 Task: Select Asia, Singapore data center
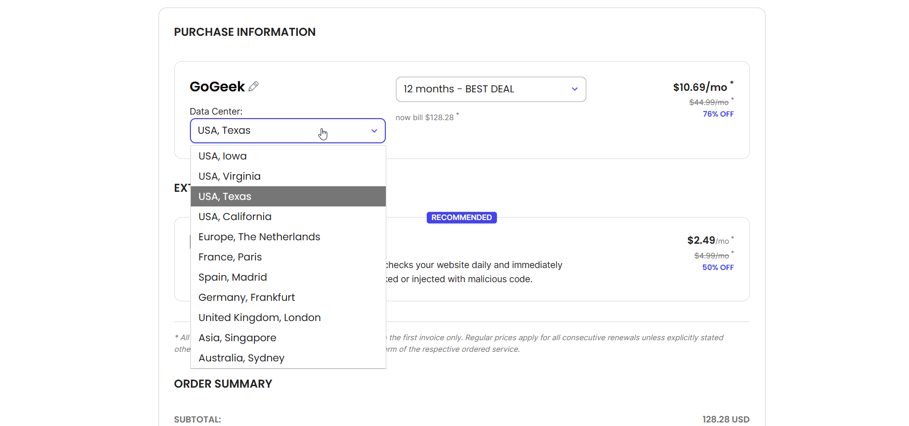pyautogui.click(x=288, y=338)
